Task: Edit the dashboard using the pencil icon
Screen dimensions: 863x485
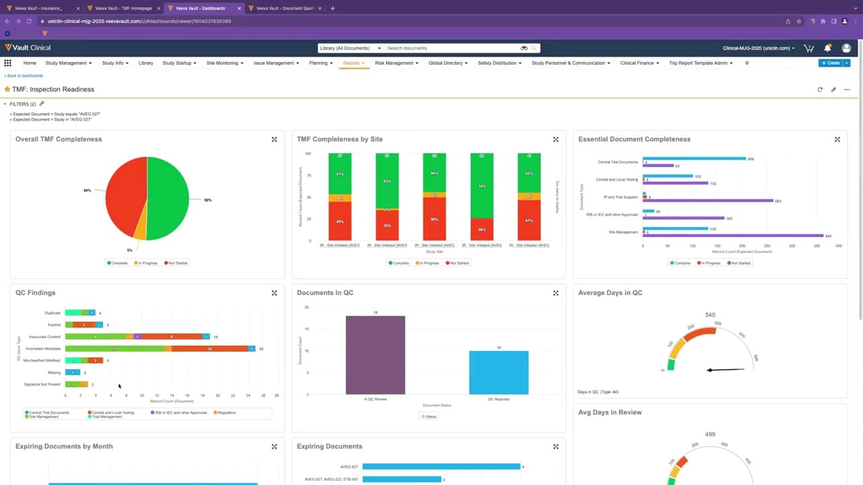Action: coord(833,90)
